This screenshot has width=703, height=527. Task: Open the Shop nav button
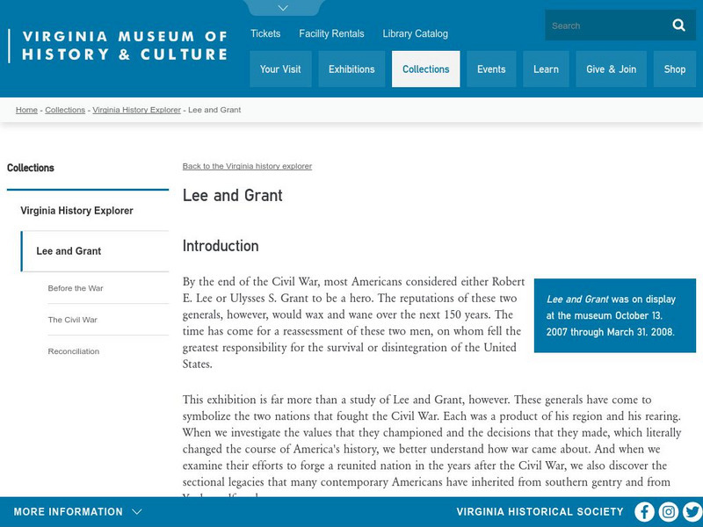click(x=675, y=69)
